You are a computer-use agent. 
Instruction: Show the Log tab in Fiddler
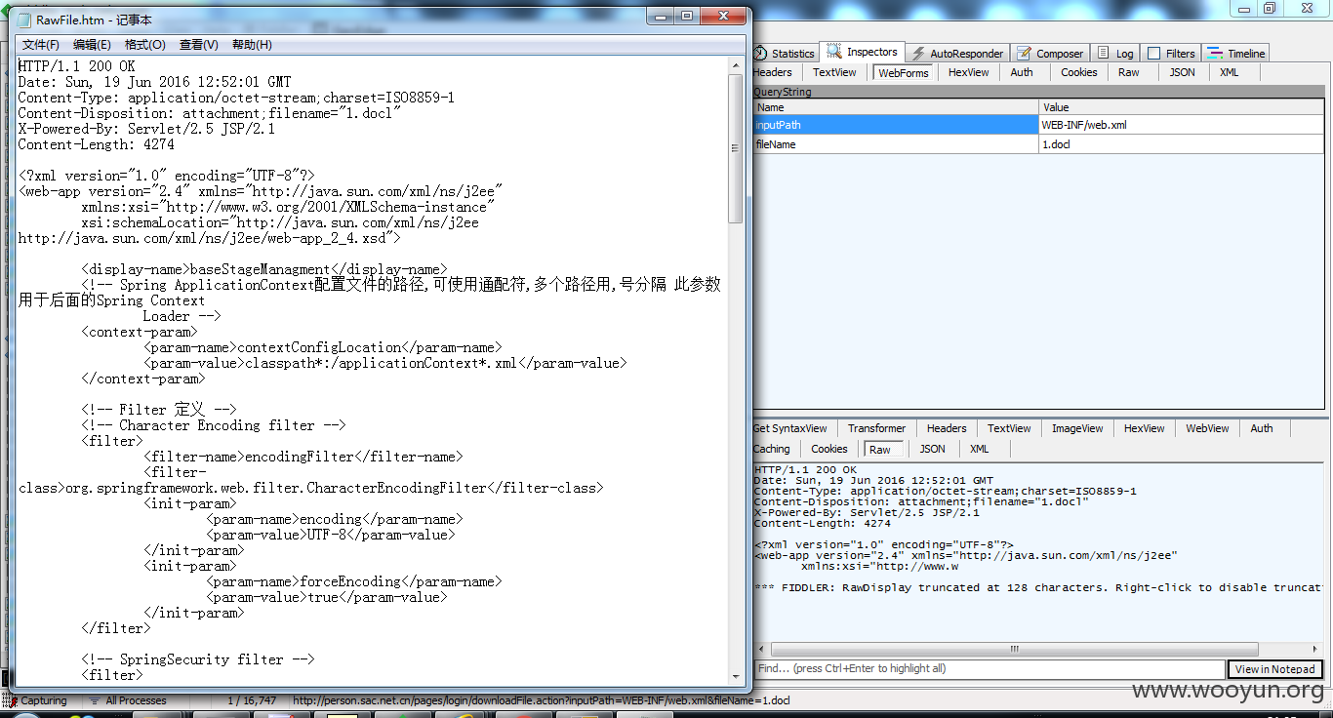click(1114, 54)
